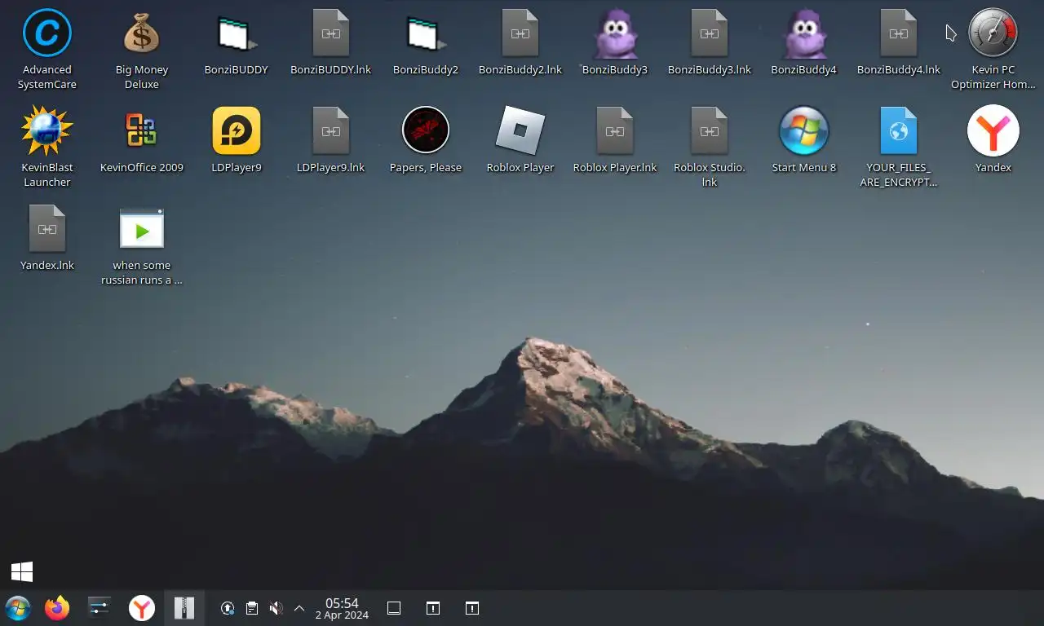Screen dimensions: 1044x626
Task: Click the show desktop icon beside the clock
Action: point(394,608)
